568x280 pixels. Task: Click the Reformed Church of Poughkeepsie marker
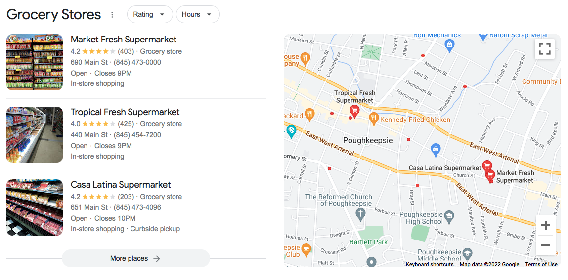click(x=360, y=215)
